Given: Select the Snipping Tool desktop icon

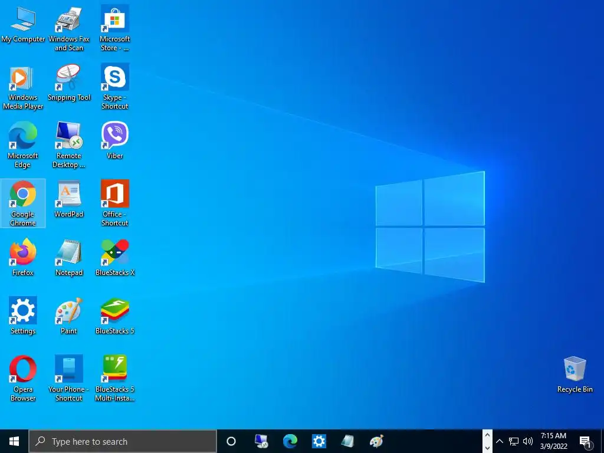Looking at the screenshot, I should click(x=68, y=83).
